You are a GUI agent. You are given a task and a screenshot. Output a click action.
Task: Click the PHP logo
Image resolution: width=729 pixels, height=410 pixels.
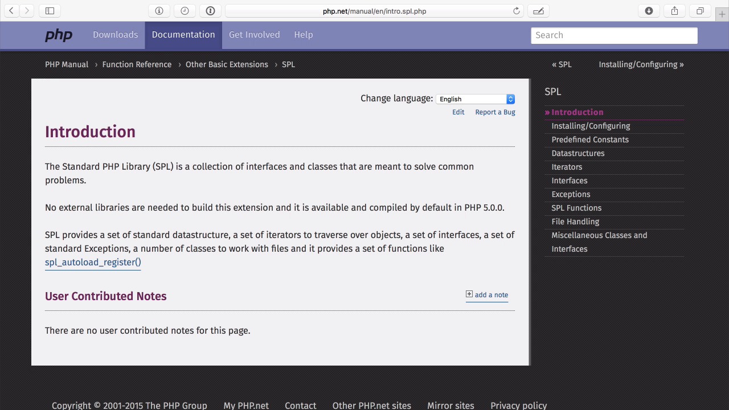[x=59, y=35]
